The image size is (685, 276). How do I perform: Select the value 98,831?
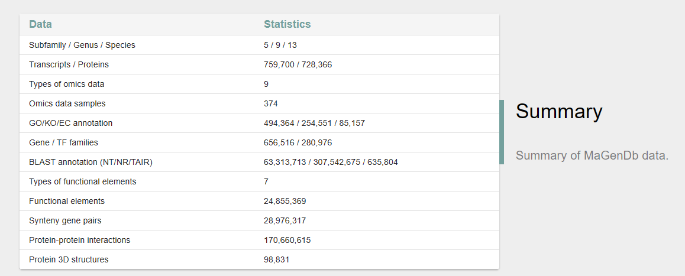[276, 259]
